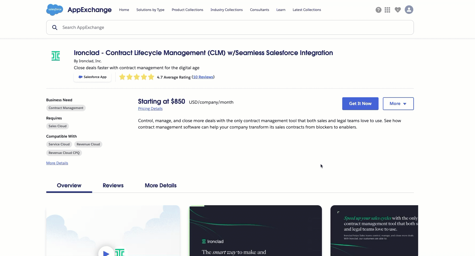Open the Speed up your sales cycles slide
Screen dimensions: 475x256
(374, 231)
